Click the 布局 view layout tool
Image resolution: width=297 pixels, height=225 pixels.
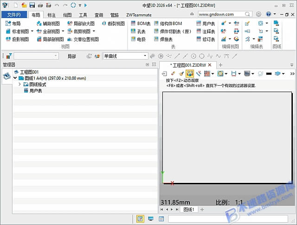pyautogui.click(x=13, y=24)
